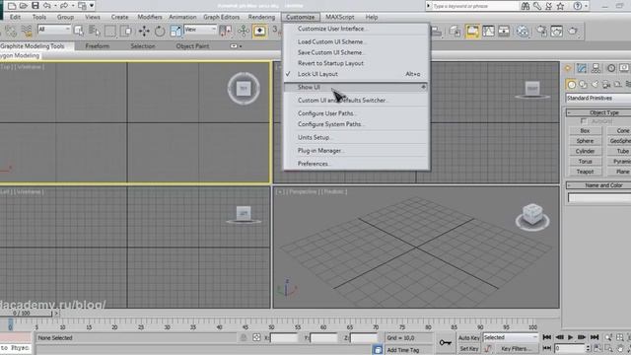631x355 pixels.
Task: Click the Go to End playback button
Action: coord(595,337)
